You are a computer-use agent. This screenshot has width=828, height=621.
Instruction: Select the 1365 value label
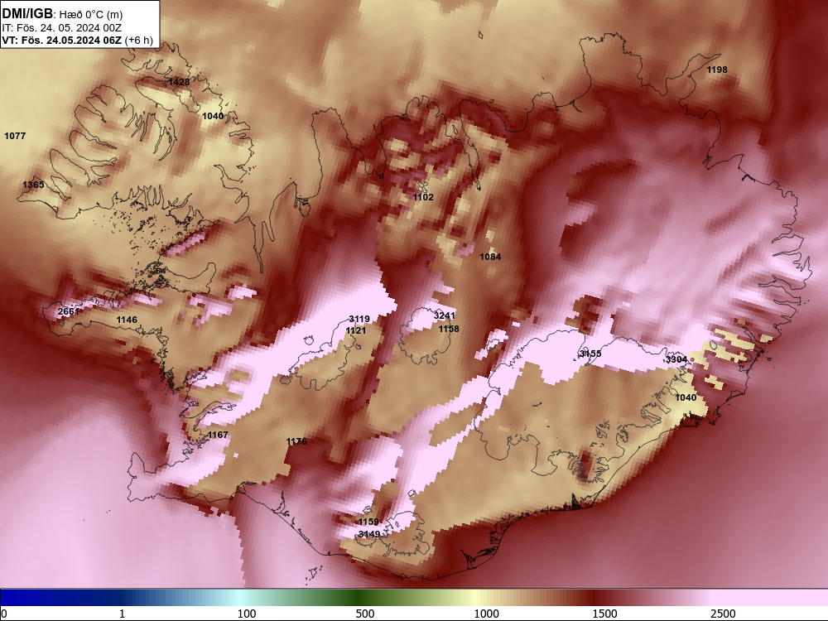33,185
